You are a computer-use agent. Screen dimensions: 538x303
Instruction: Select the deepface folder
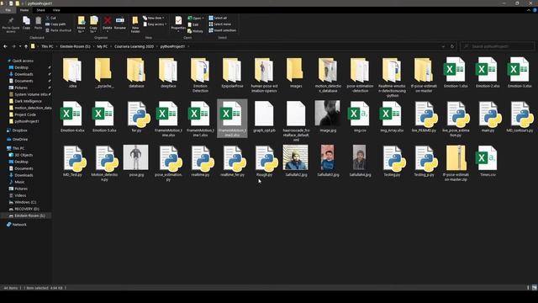(x=168, y=73)
